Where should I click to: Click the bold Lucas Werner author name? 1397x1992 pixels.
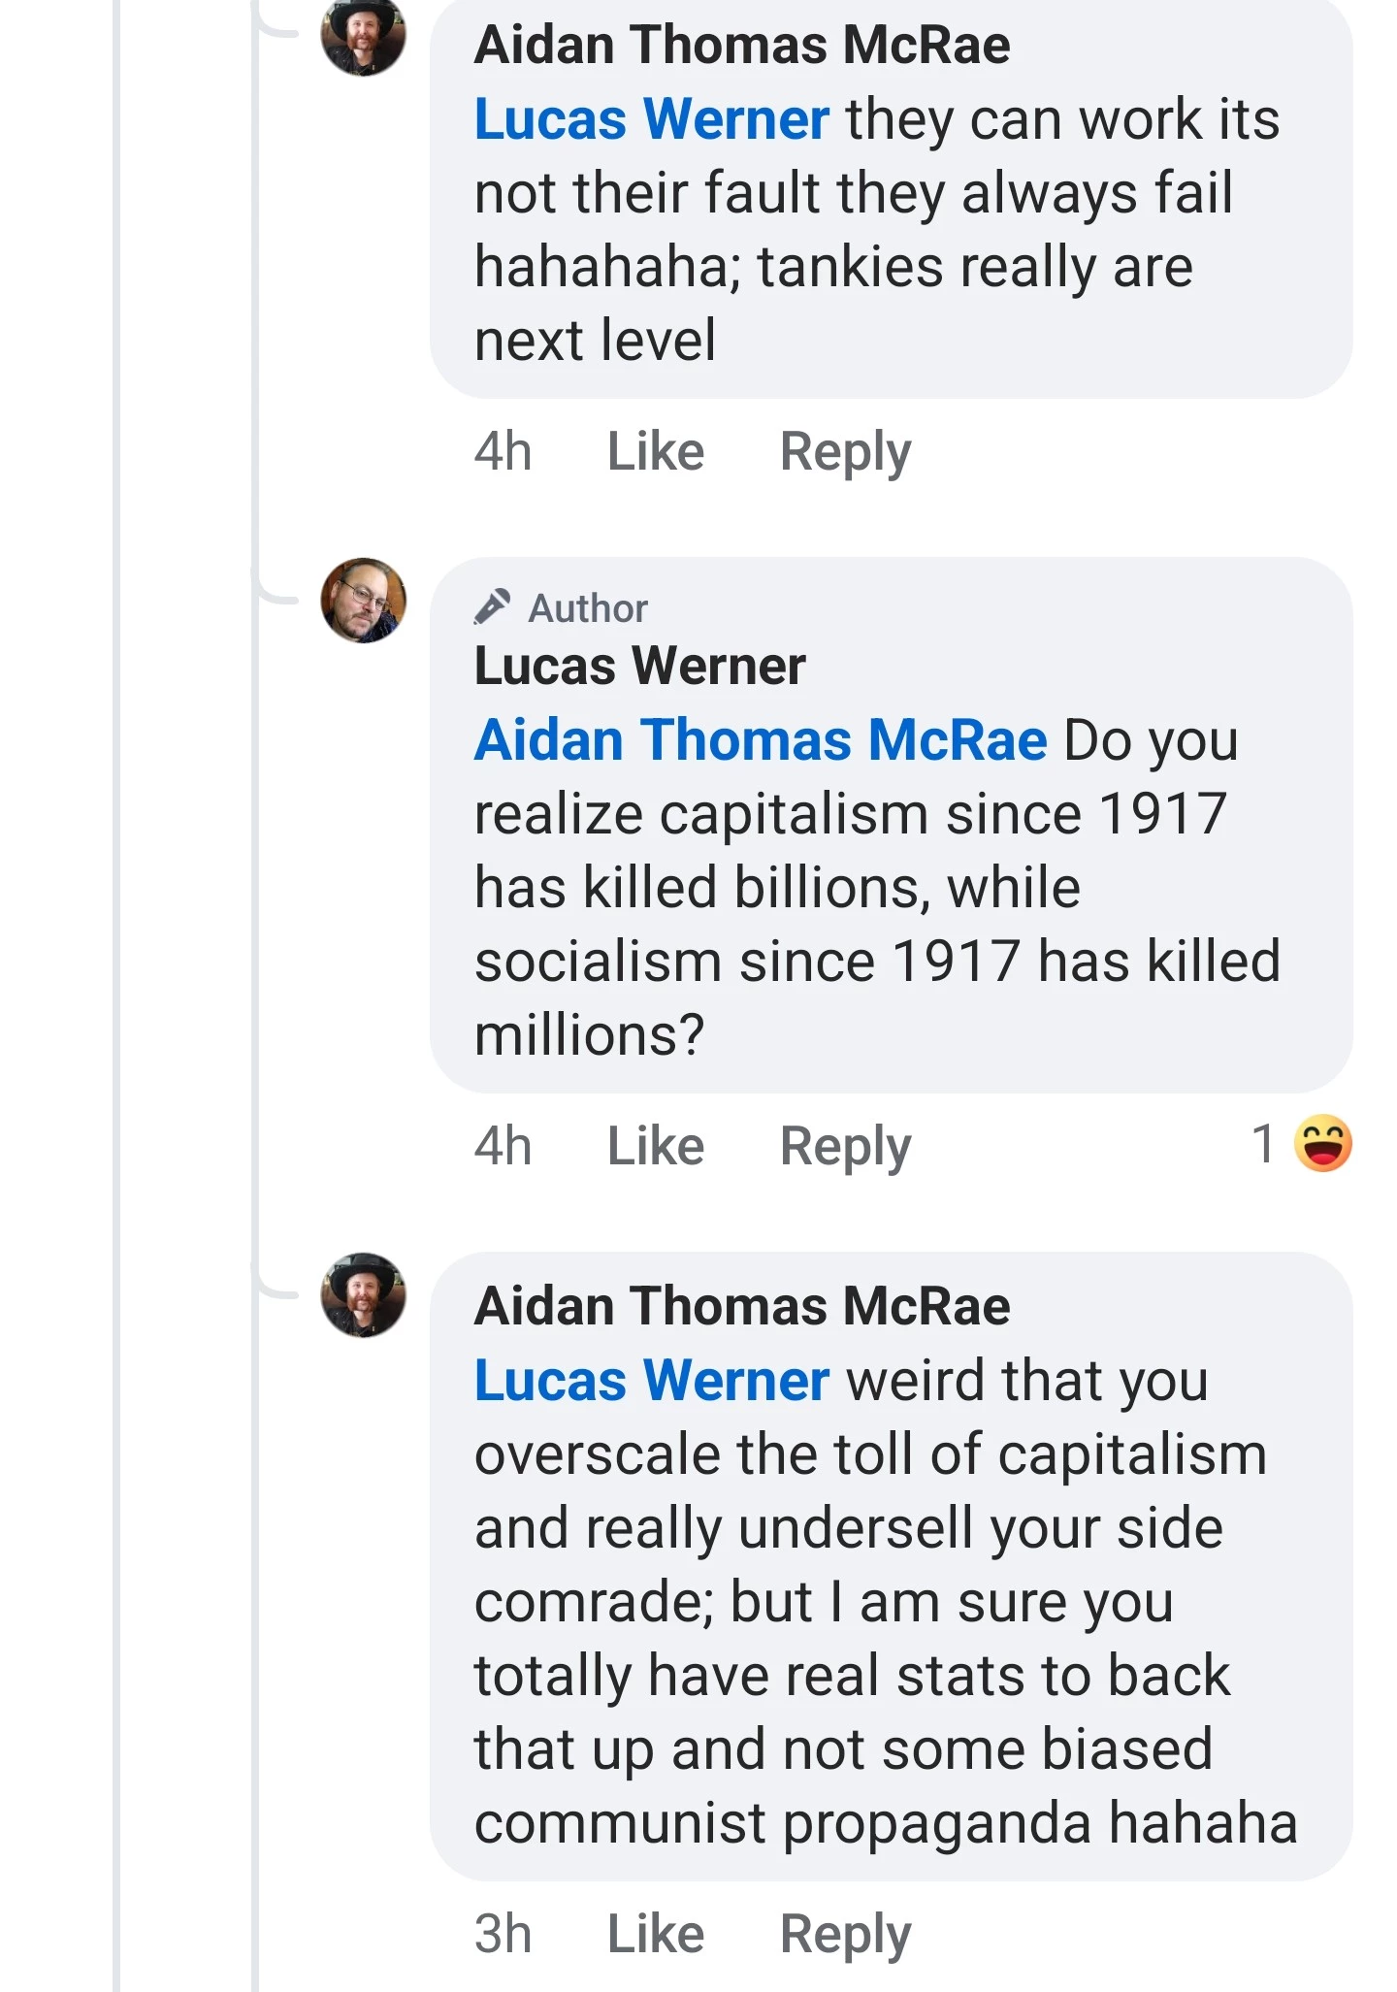(x=639, y=667)
